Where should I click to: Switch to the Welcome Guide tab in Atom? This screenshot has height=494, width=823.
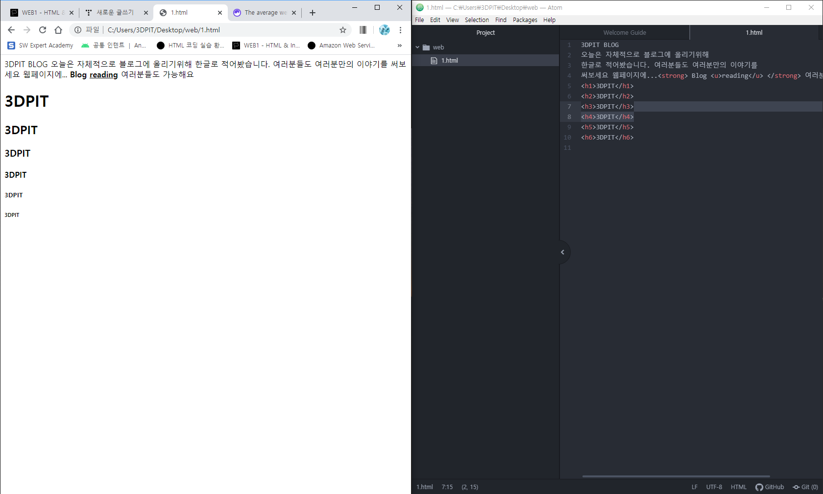tap(625, 33)
